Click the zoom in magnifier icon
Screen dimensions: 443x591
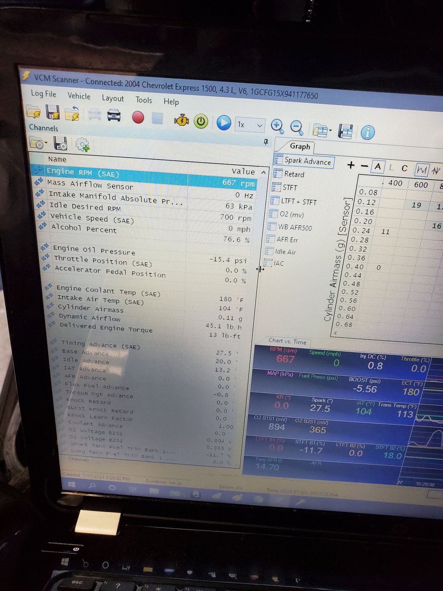(277, 126)
